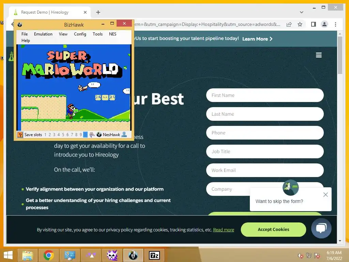Select save slot 9 in BizHawk
The height and width of the screenshot is (262, 349).
[x=81, y=134]
